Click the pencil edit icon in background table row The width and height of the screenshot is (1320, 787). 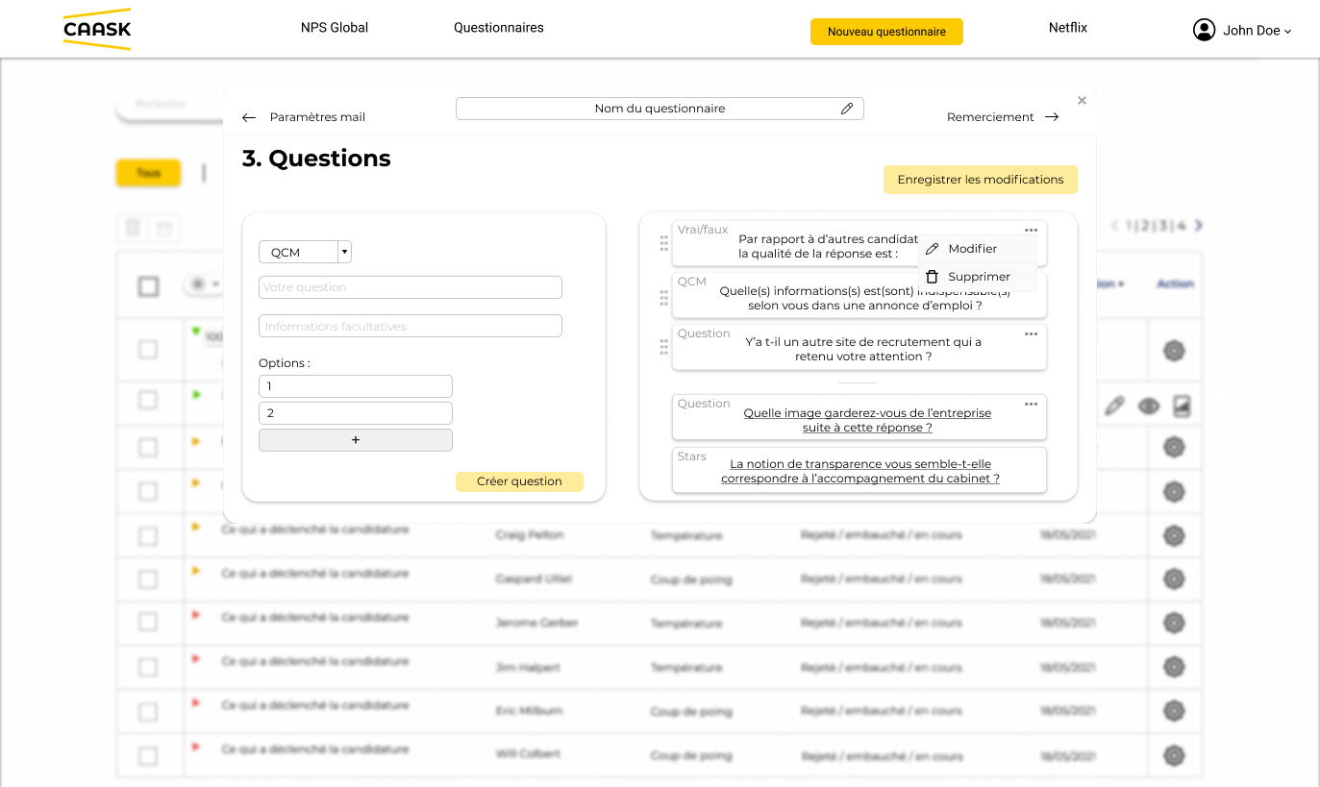(1114, 406)
